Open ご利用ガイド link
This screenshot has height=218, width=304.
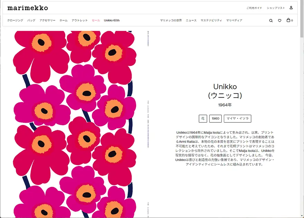click(254, 8)
